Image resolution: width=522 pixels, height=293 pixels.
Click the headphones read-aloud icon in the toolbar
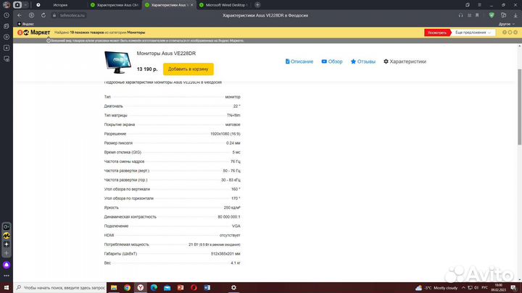pos(460,15)
